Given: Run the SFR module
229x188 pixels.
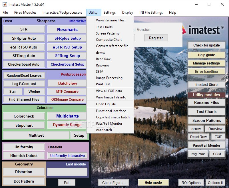Looking at the screenshot, I should pyautogui.click(x=24, y=29).
